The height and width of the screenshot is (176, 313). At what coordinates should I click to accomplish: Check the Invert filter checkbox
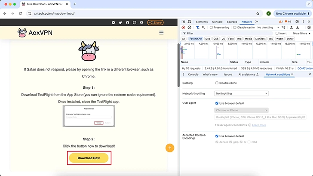click(x=277, y=33)
